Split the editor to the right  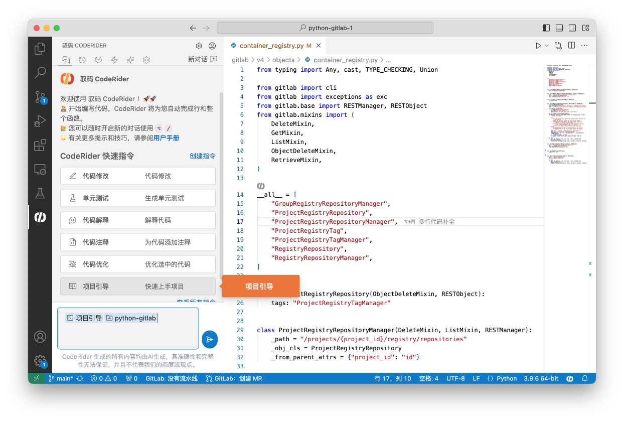pos(571,46)
